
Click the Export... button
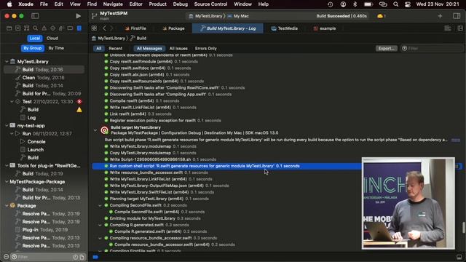[386, 49]
